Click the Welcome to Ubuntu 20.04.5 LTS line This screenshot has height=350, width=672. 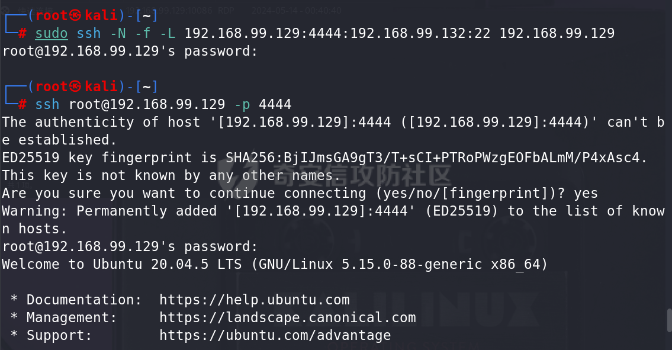tap(275, 265)
